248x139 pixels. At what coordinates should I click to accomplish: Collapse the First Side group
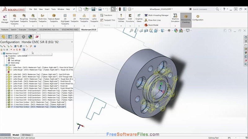click(4, 65)
